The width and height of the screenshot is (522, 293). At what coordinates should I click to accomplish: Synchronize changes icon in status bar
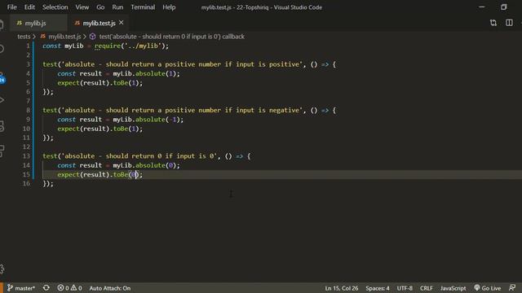pos(46,288)
